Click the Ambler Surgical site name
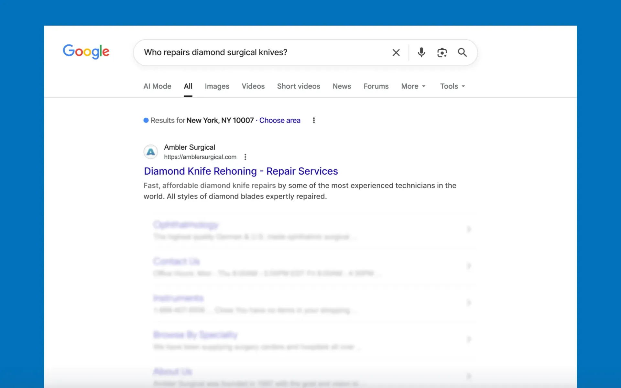Image resolution: width=621 pixels, height=388 pixels. pyautogui.click(x=190, y=147)
